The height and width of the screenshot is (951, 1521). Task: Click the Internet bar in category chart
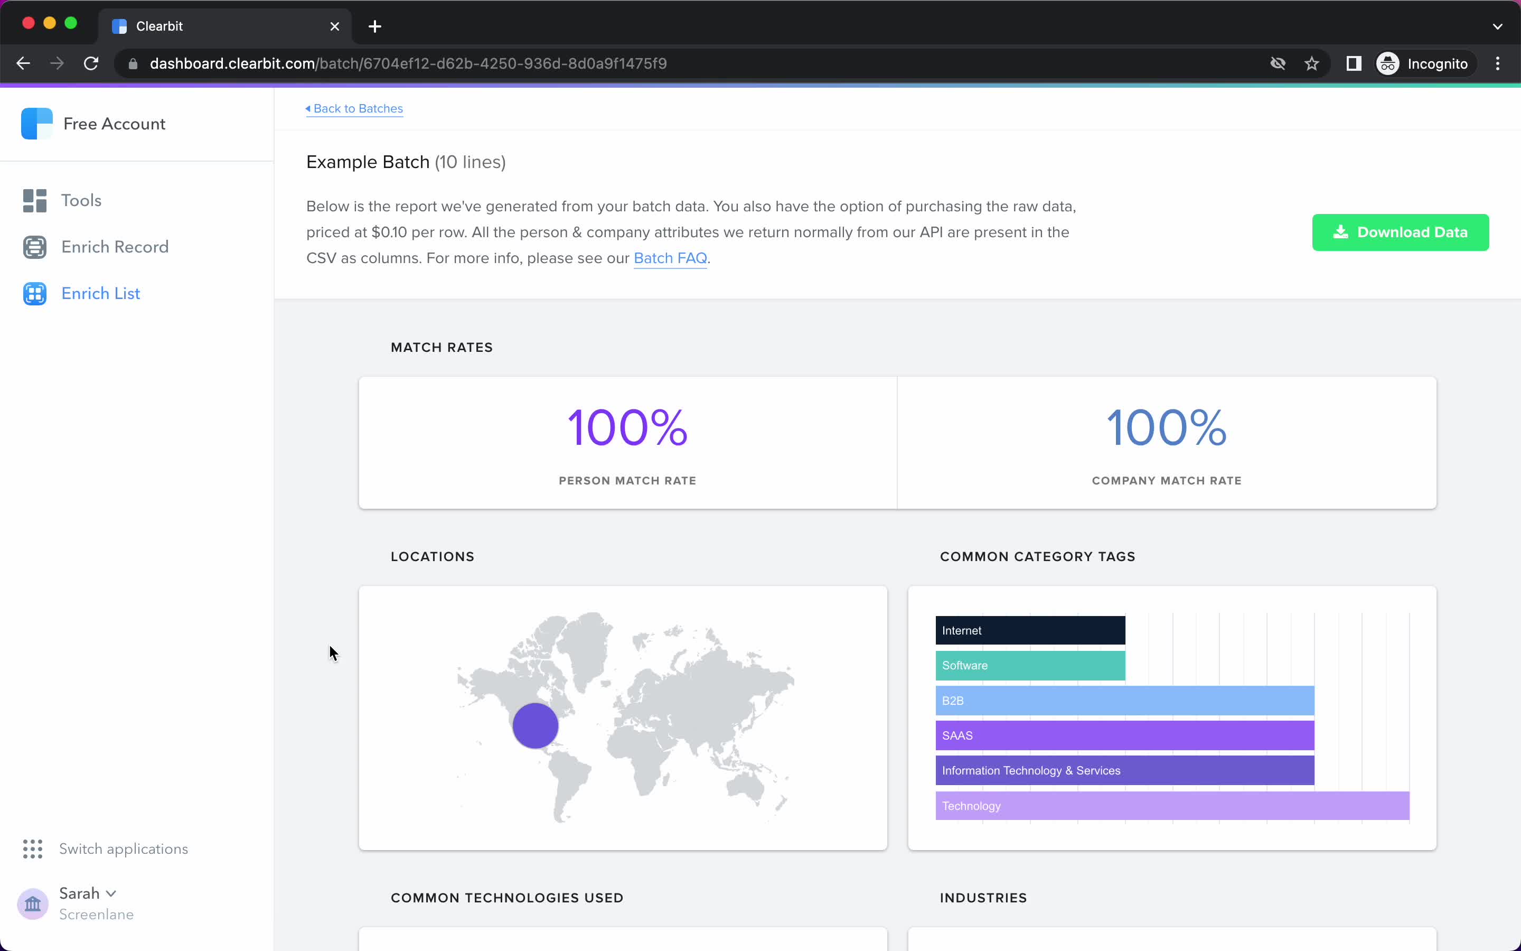click(1030, 630)
